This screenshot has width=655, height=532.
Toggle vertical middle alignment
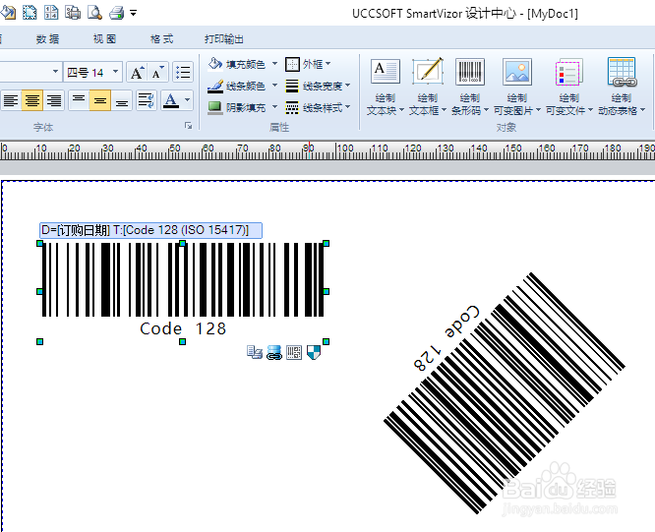[x=100, y=100]
